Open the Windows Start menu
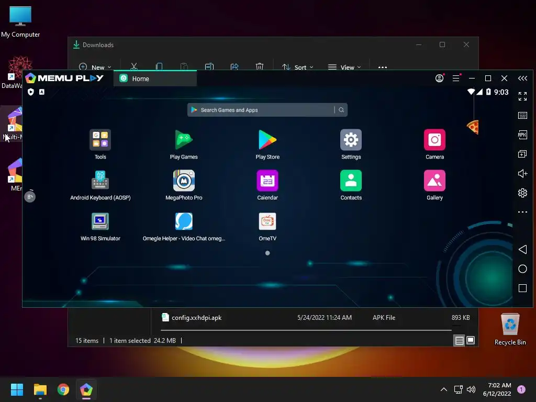The width and height of the screenshot is (536, 402). coord(17,389)
